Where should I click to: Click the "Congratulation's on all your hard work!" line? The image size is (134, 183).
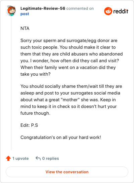[61, 137]
